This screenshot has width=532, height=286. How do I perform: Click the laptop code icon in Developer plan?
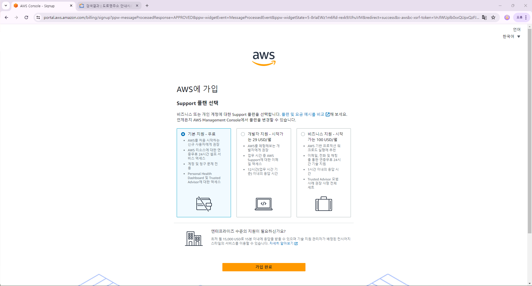pyautogui.click(x=264, y=204)
